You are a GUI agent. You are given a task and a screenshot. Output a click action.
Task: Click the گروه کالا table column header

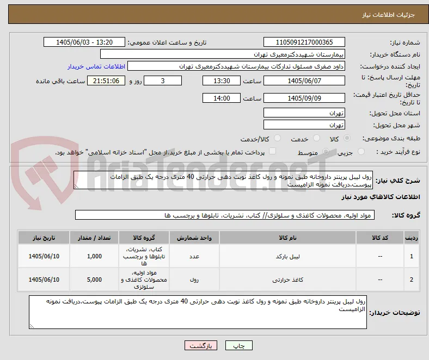pos(144,238)
